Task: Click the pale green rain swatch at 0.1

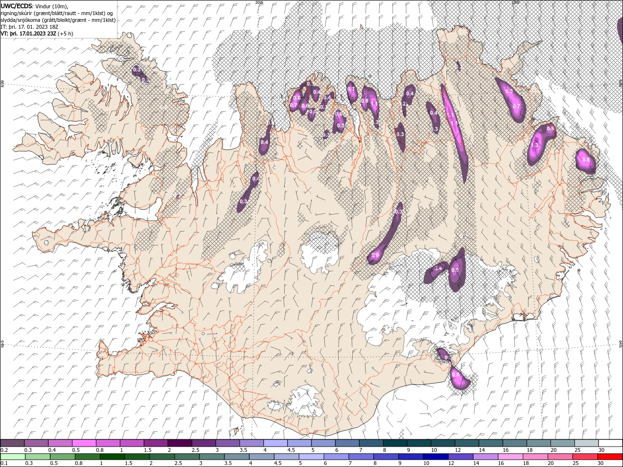Action: [x=13, y=457]
